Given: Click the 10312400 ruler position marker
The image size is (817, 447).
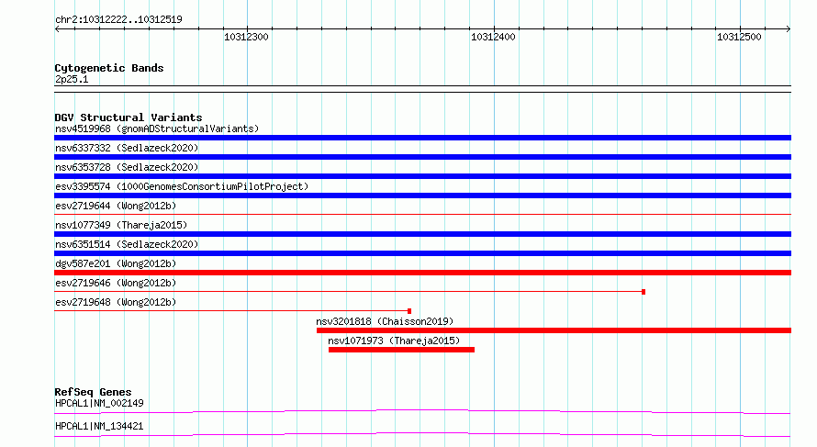Looking at the screenshot, I should tap(493, 37).
